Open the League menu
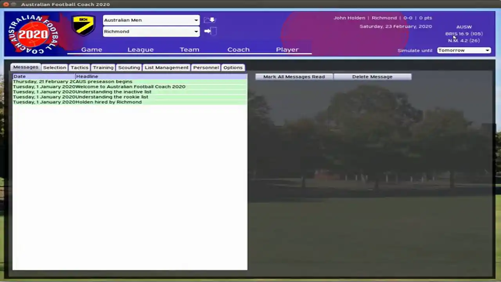 pos(141,50)
